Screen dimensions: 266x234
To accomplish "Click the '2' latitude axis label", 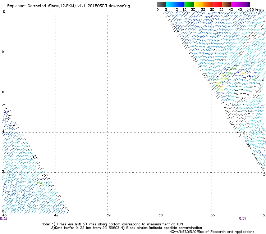I will (x=3, y=171).
